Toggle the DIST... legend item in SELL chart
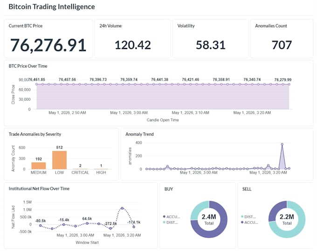This screenshot has width=317, height=251. 248,217
